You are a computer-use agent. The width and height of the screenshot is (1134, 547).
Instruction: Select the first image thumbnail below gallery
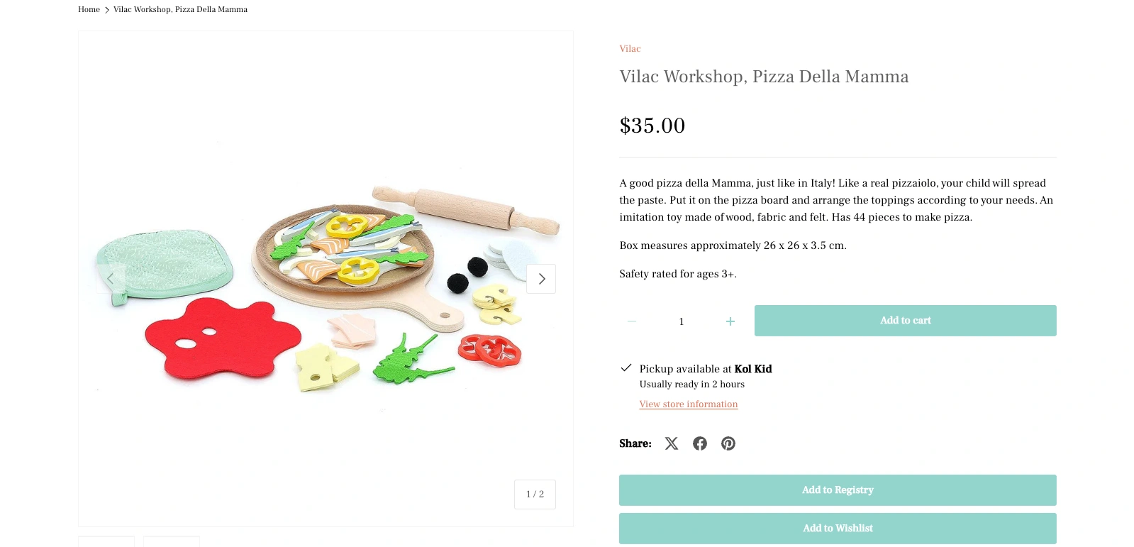coord(106,542)
